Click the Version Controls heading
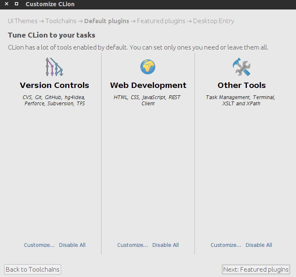 click(54, 85)
